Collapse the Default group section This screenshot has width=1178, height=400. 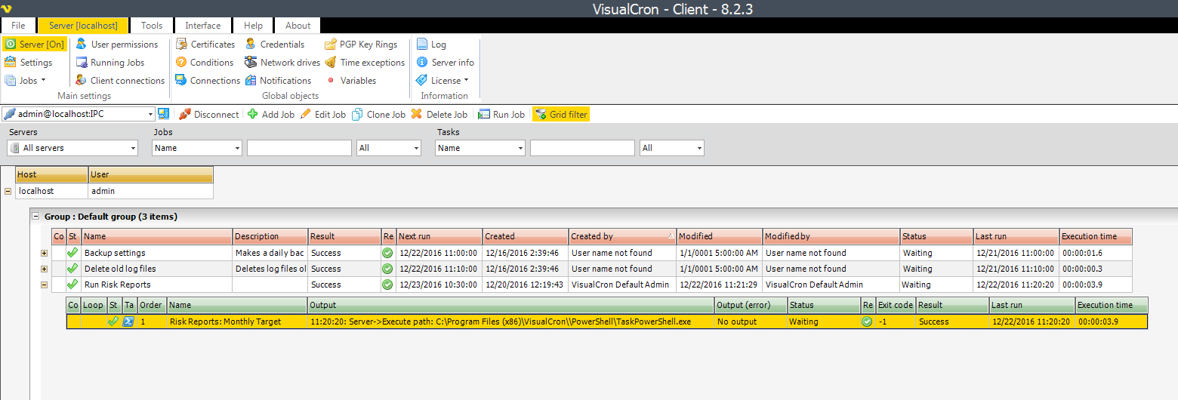tap(35, 217)
